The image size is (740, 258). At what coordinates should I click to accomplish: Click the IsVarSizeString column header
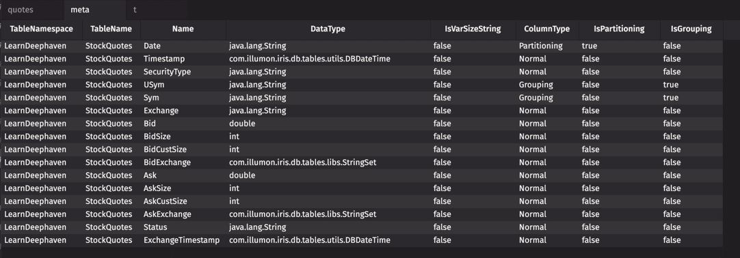pyautogui.click(x=473, y=29)
